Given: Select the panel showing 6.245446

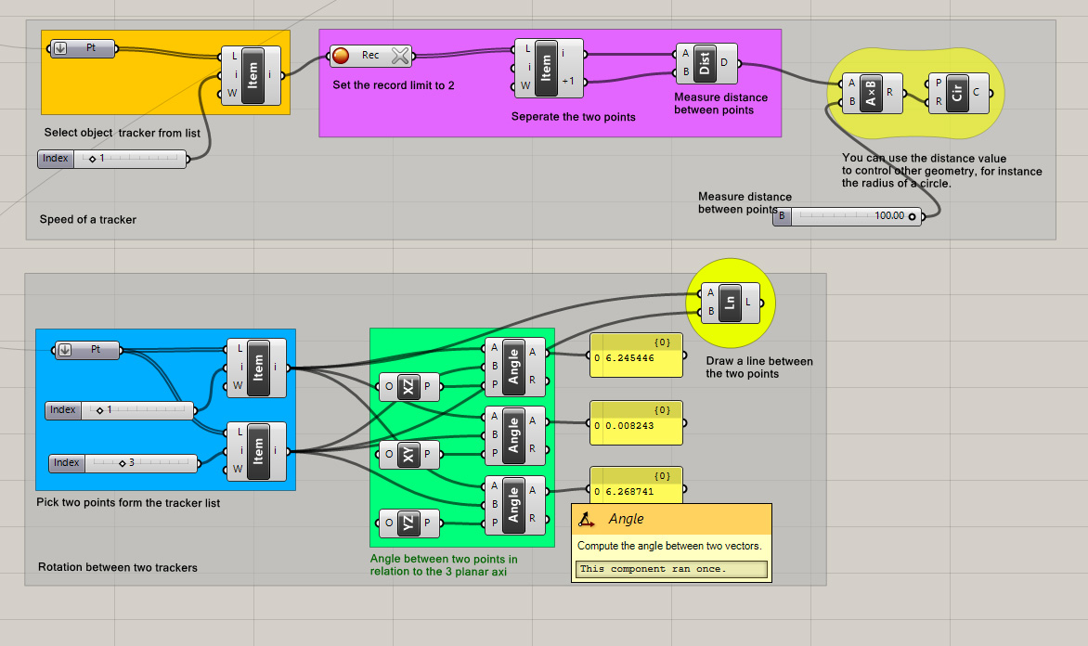Looking at the screenshot, I should point(636,357).
